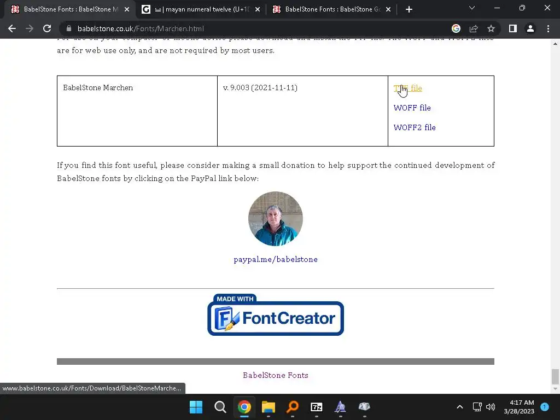This screenshot has width=560, height=420.
Task: Open the notification center badge
Action: (x=545, y=407)
